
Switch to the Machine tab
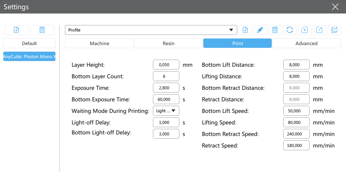coord(99,43)
